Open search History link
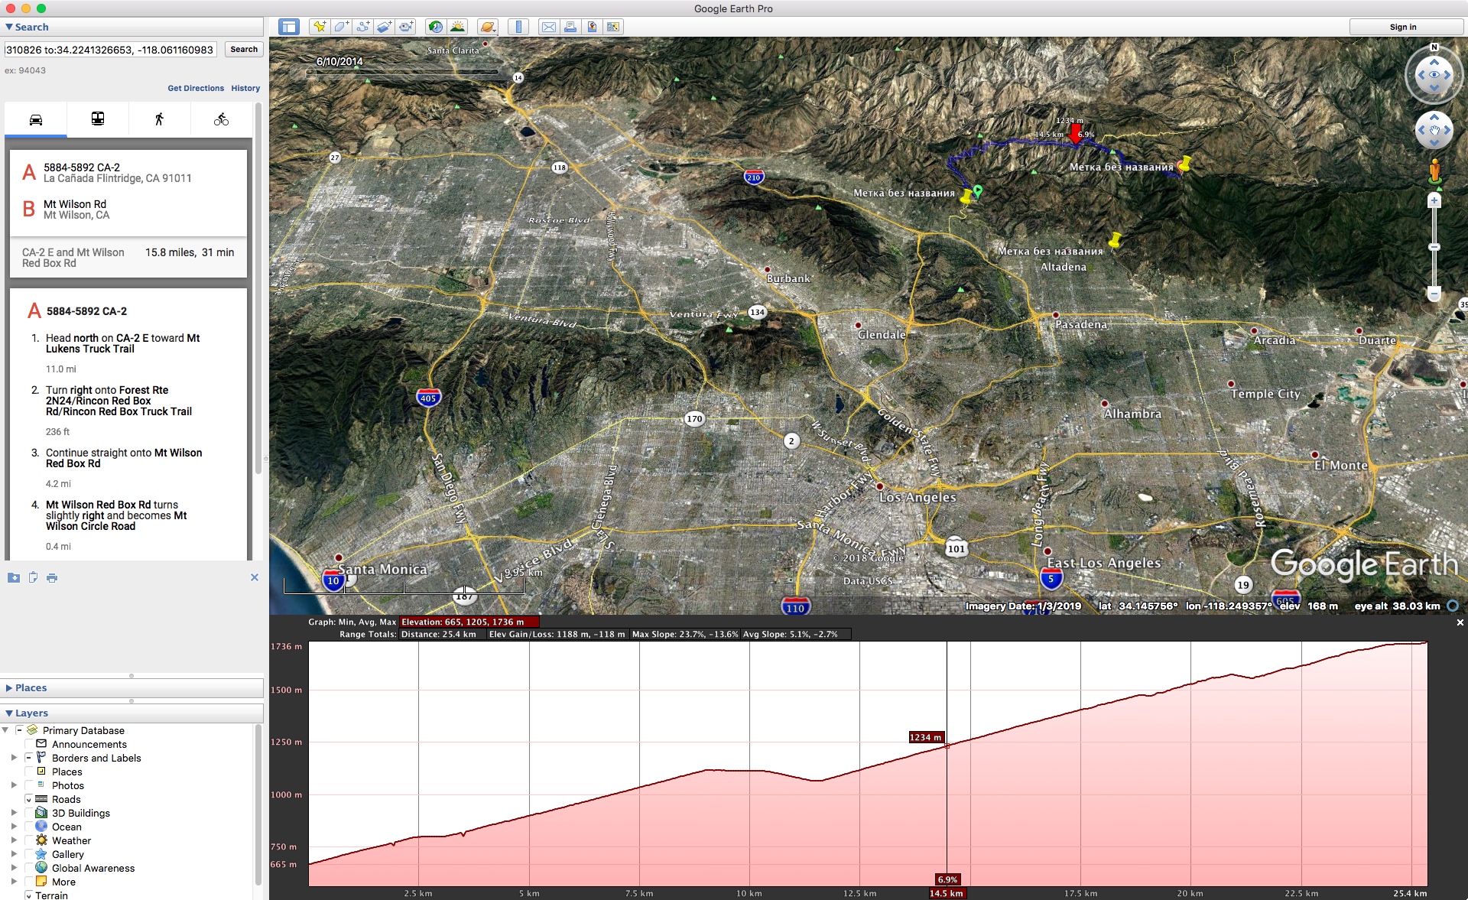Viewport: 1468px width, 900px height. click(245, 88)
